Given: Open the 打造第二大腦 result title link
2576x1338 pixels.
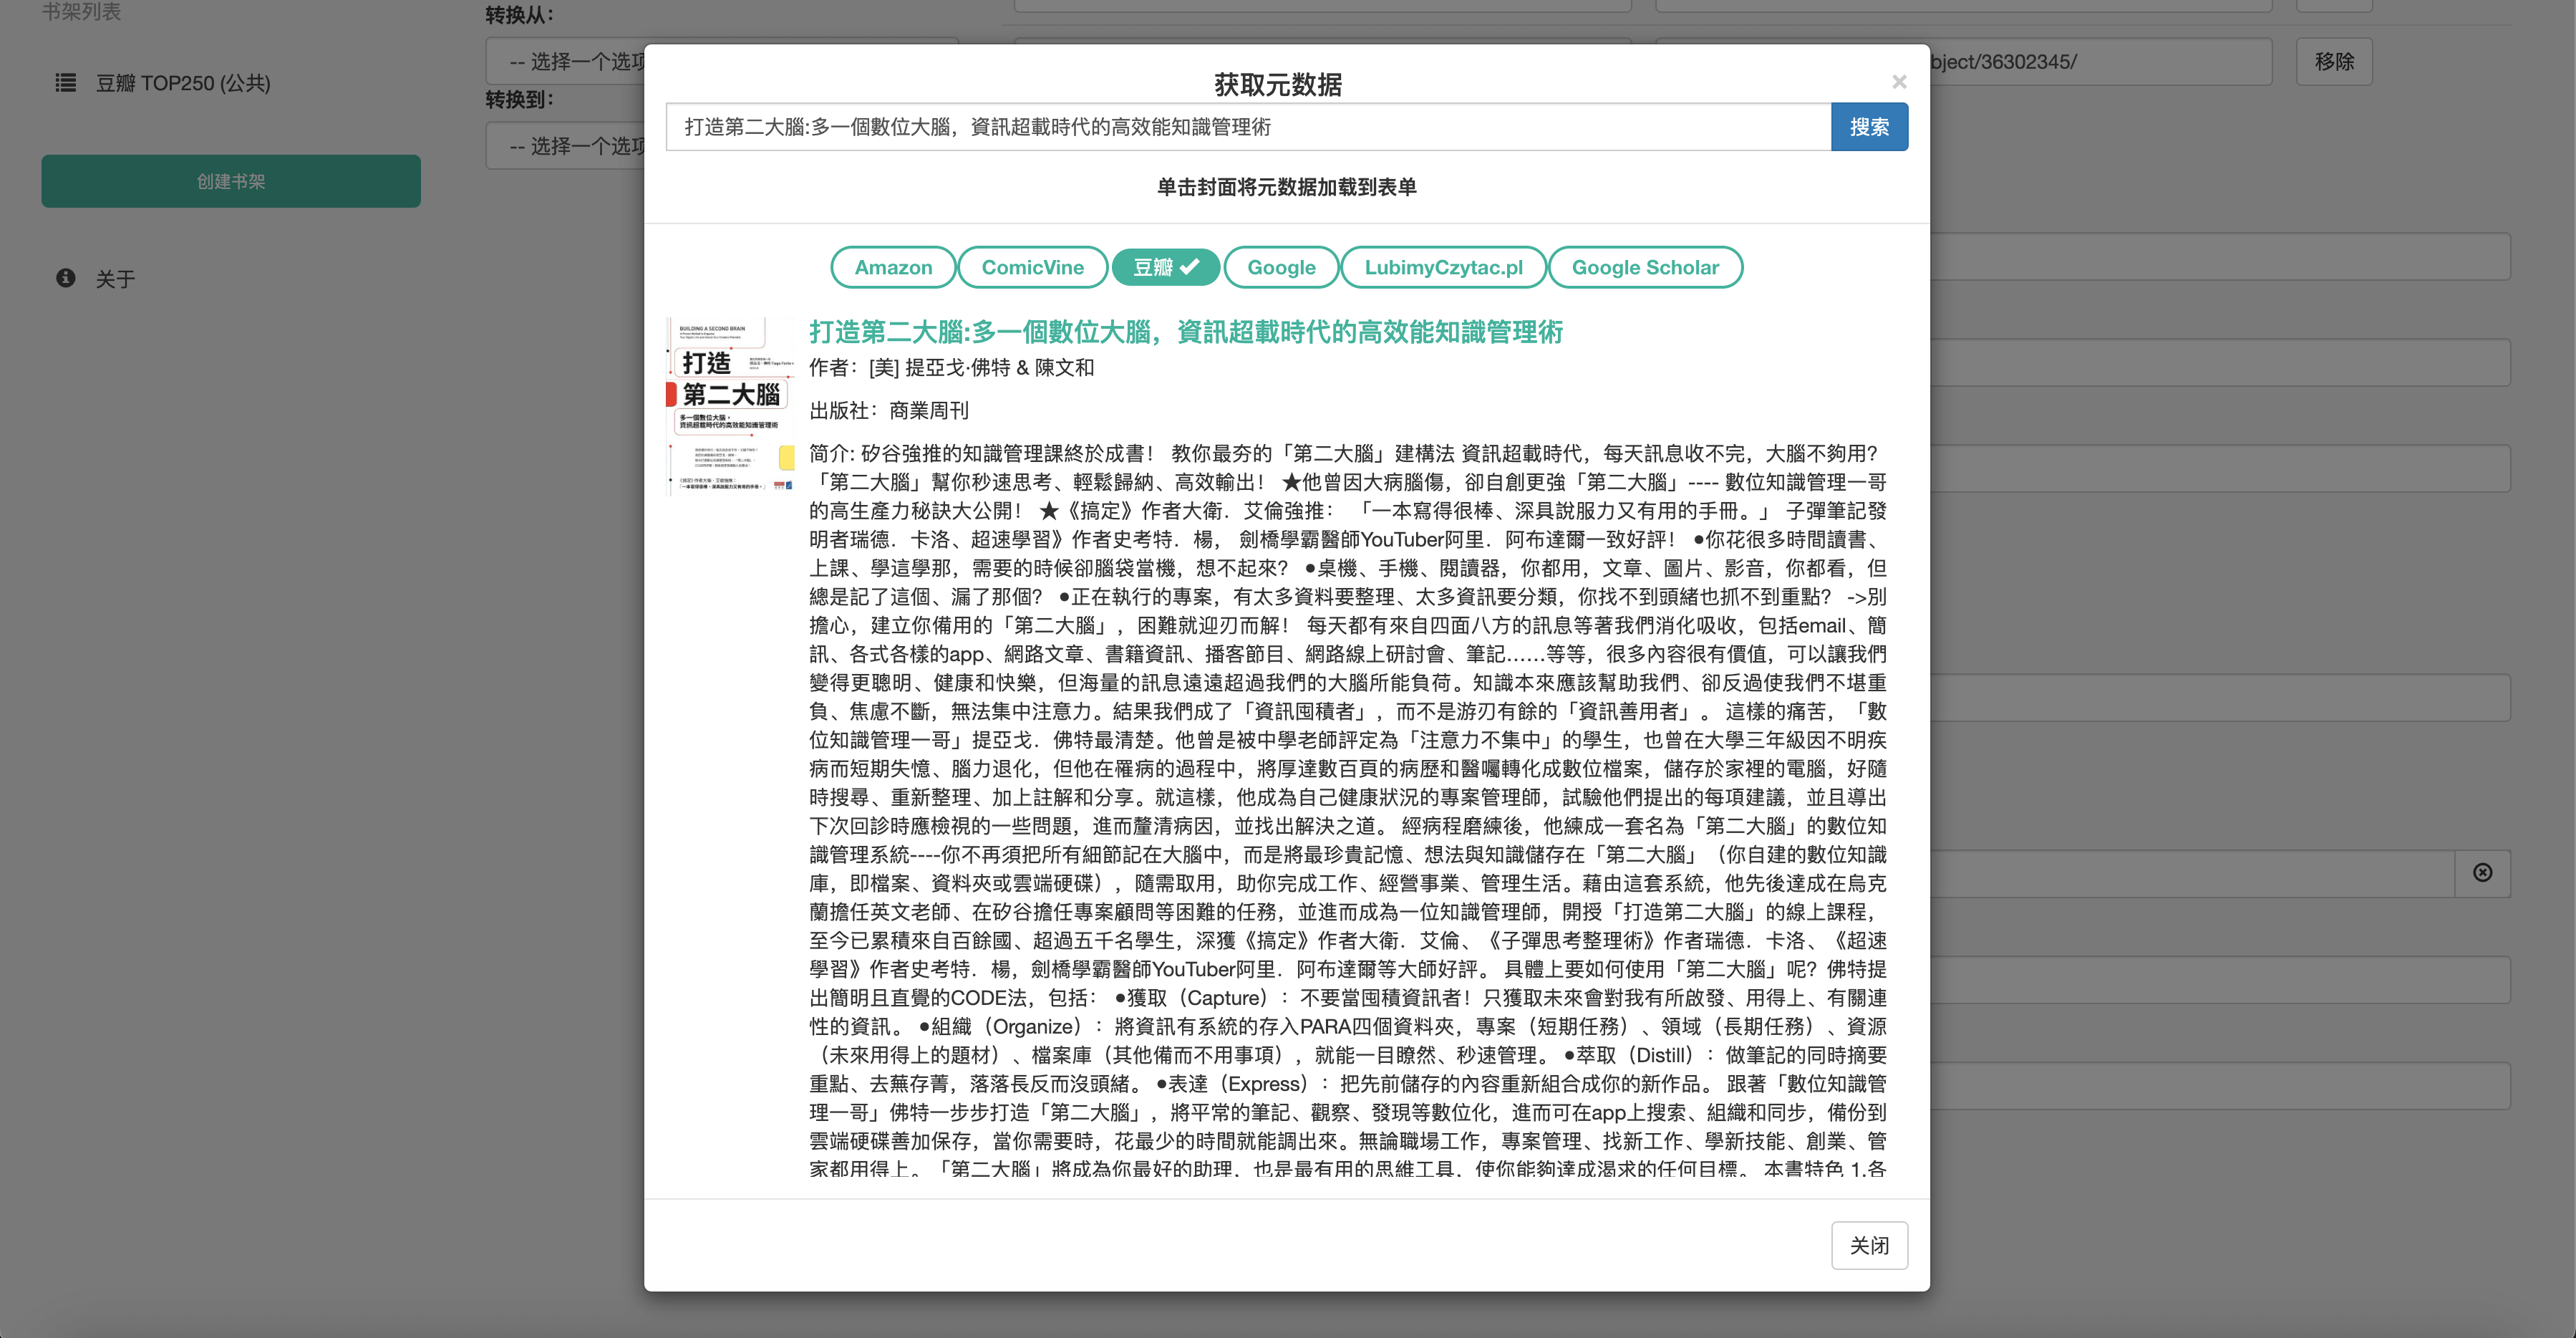Looking at the screenshot, I should coord(1186,331).
